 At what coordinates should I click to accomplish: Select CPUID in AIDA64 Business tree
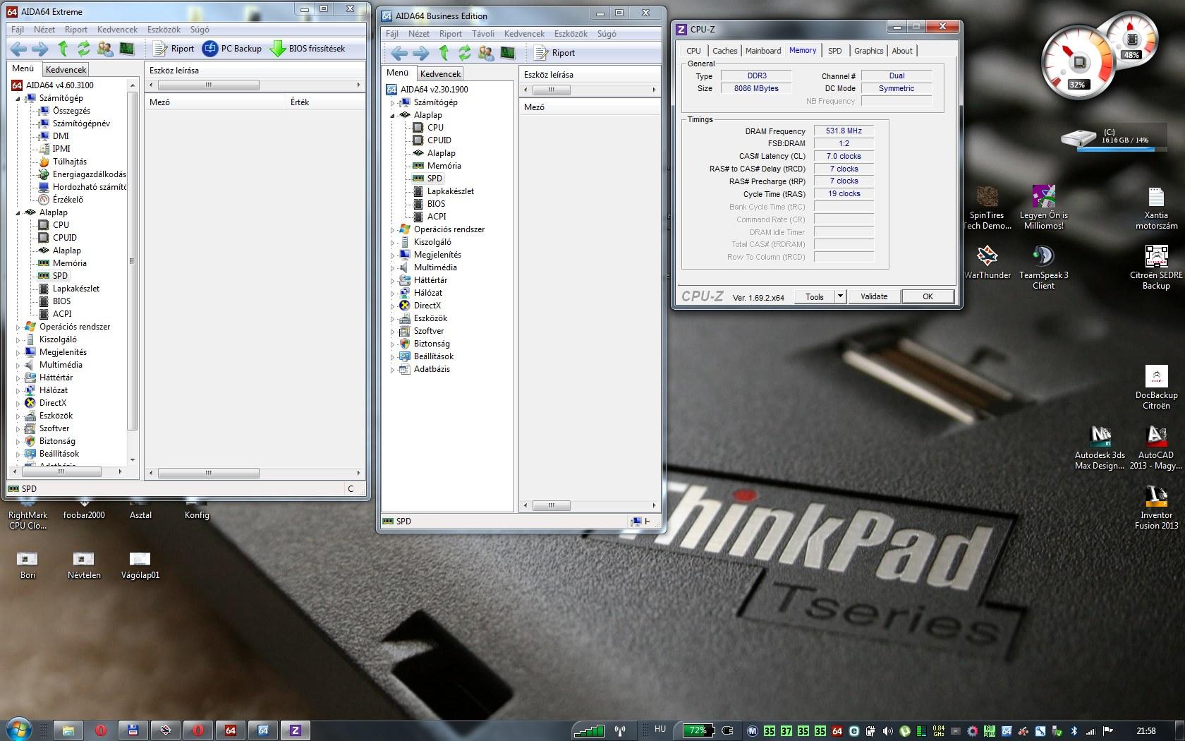point(439,140)
